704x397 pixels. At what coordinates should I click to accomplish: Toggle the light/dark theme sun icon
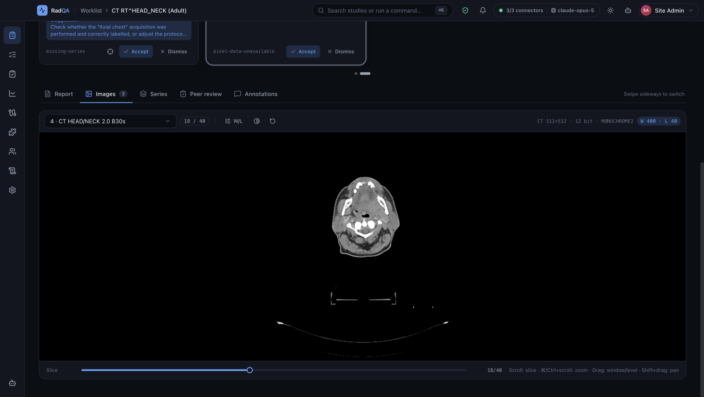[610, 11]
